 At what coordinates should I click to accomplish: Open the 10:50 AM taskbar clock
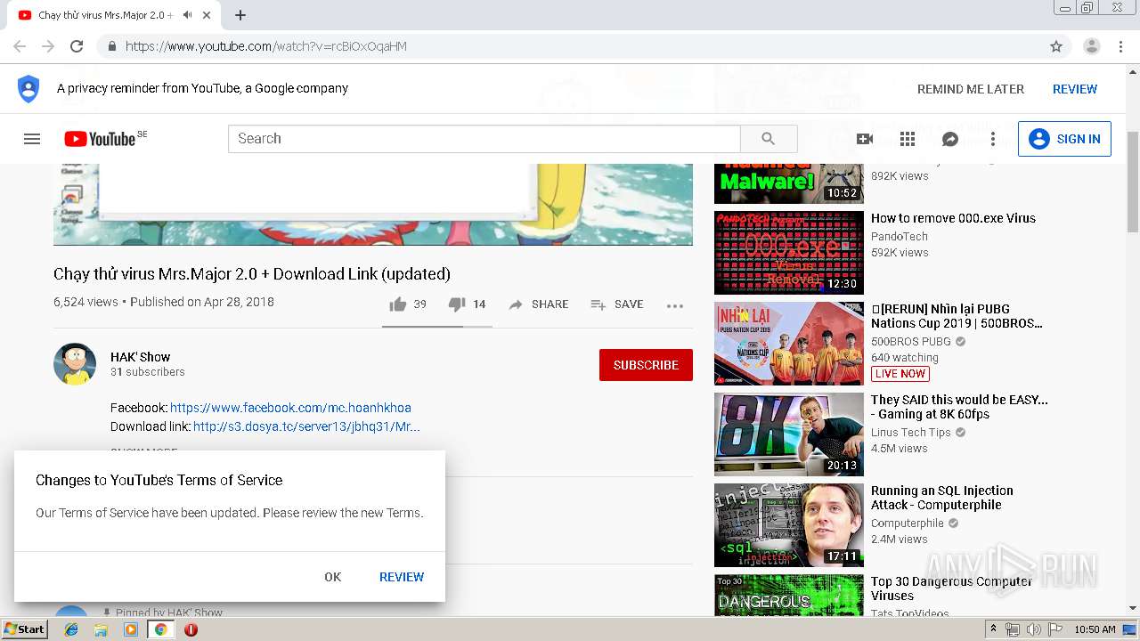1095,629
